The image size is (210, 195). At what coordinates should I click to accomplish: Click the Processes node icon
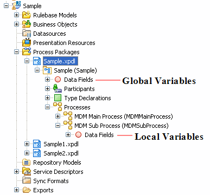[x=58, y=107]
